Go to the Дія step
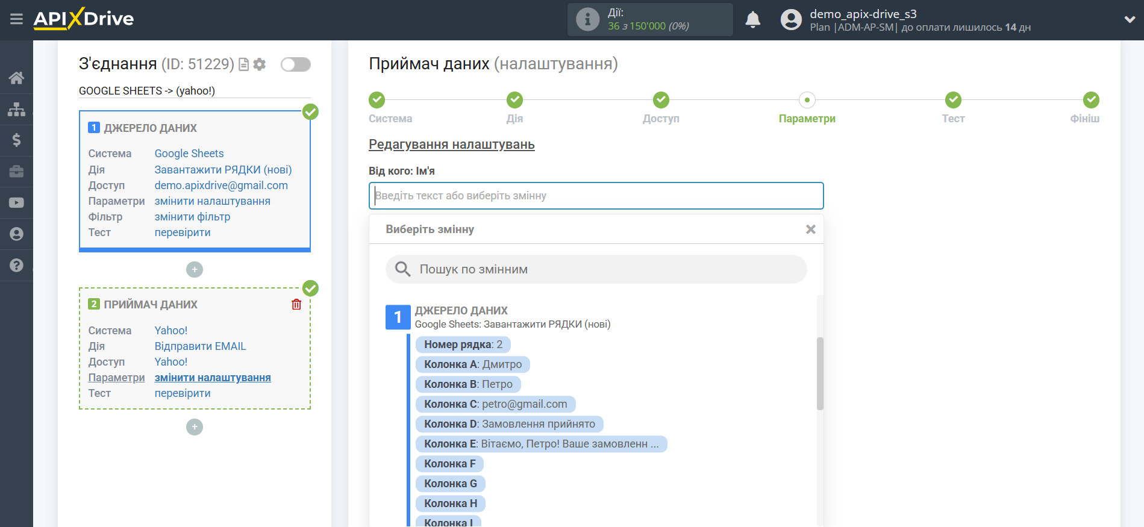Image resolution: width=1144 pixels, height=527 pixels. click(514, 99)
